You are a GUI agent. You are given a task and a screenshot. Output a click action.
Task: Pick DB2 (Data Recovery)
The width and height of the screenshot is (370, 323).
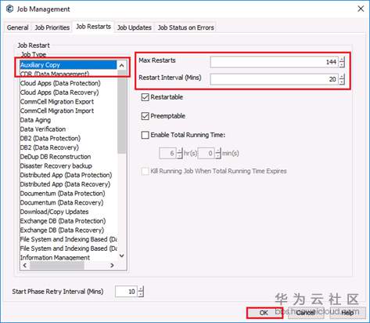tap(68, 147)
